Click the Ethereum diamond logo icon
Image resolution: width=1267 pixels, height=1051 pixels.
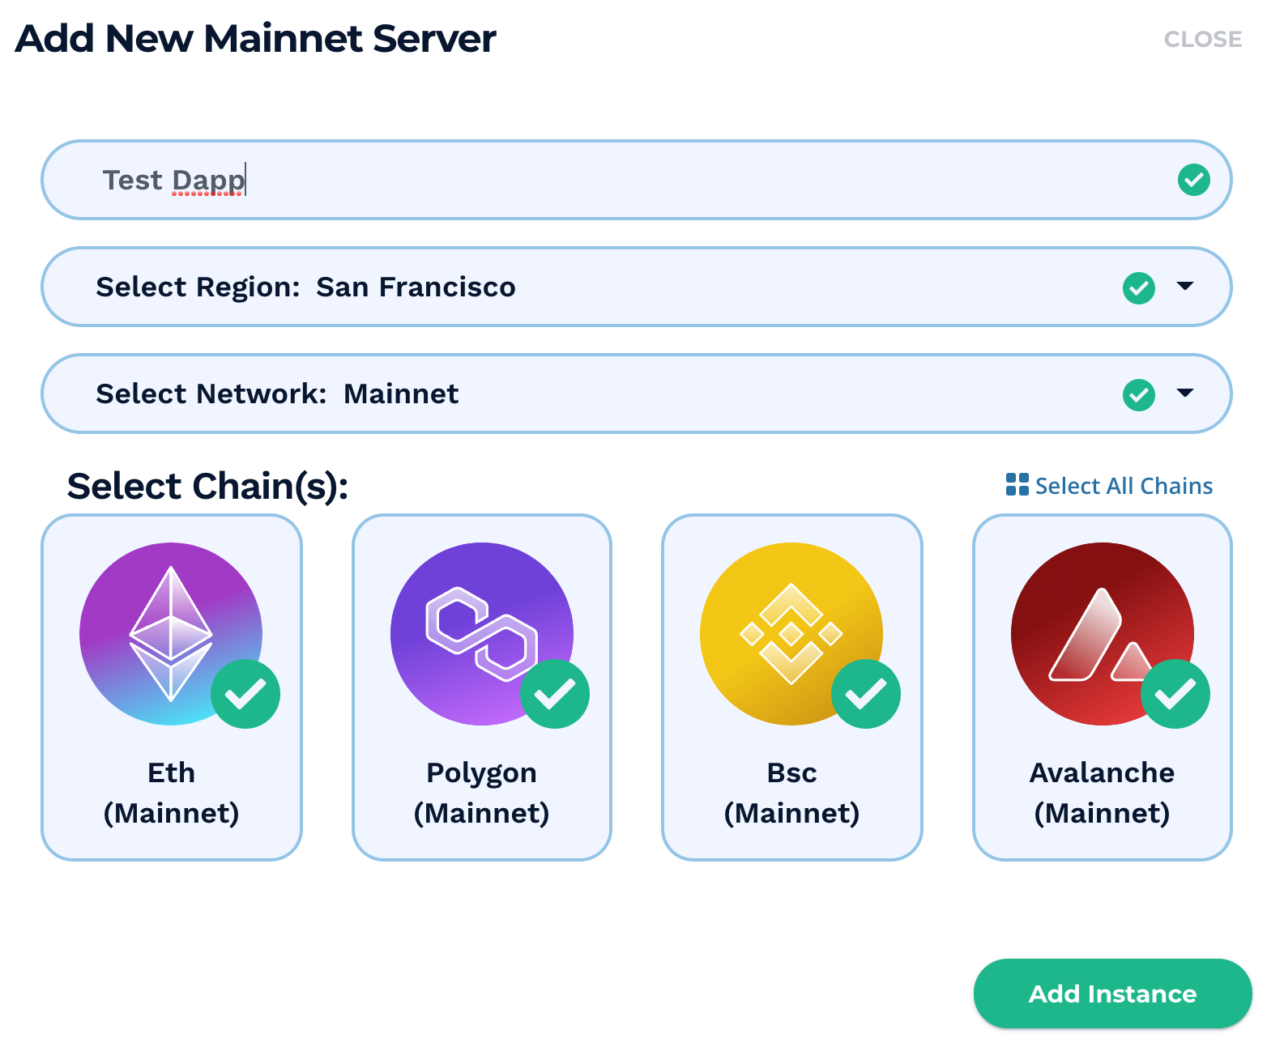coord(171,633)
